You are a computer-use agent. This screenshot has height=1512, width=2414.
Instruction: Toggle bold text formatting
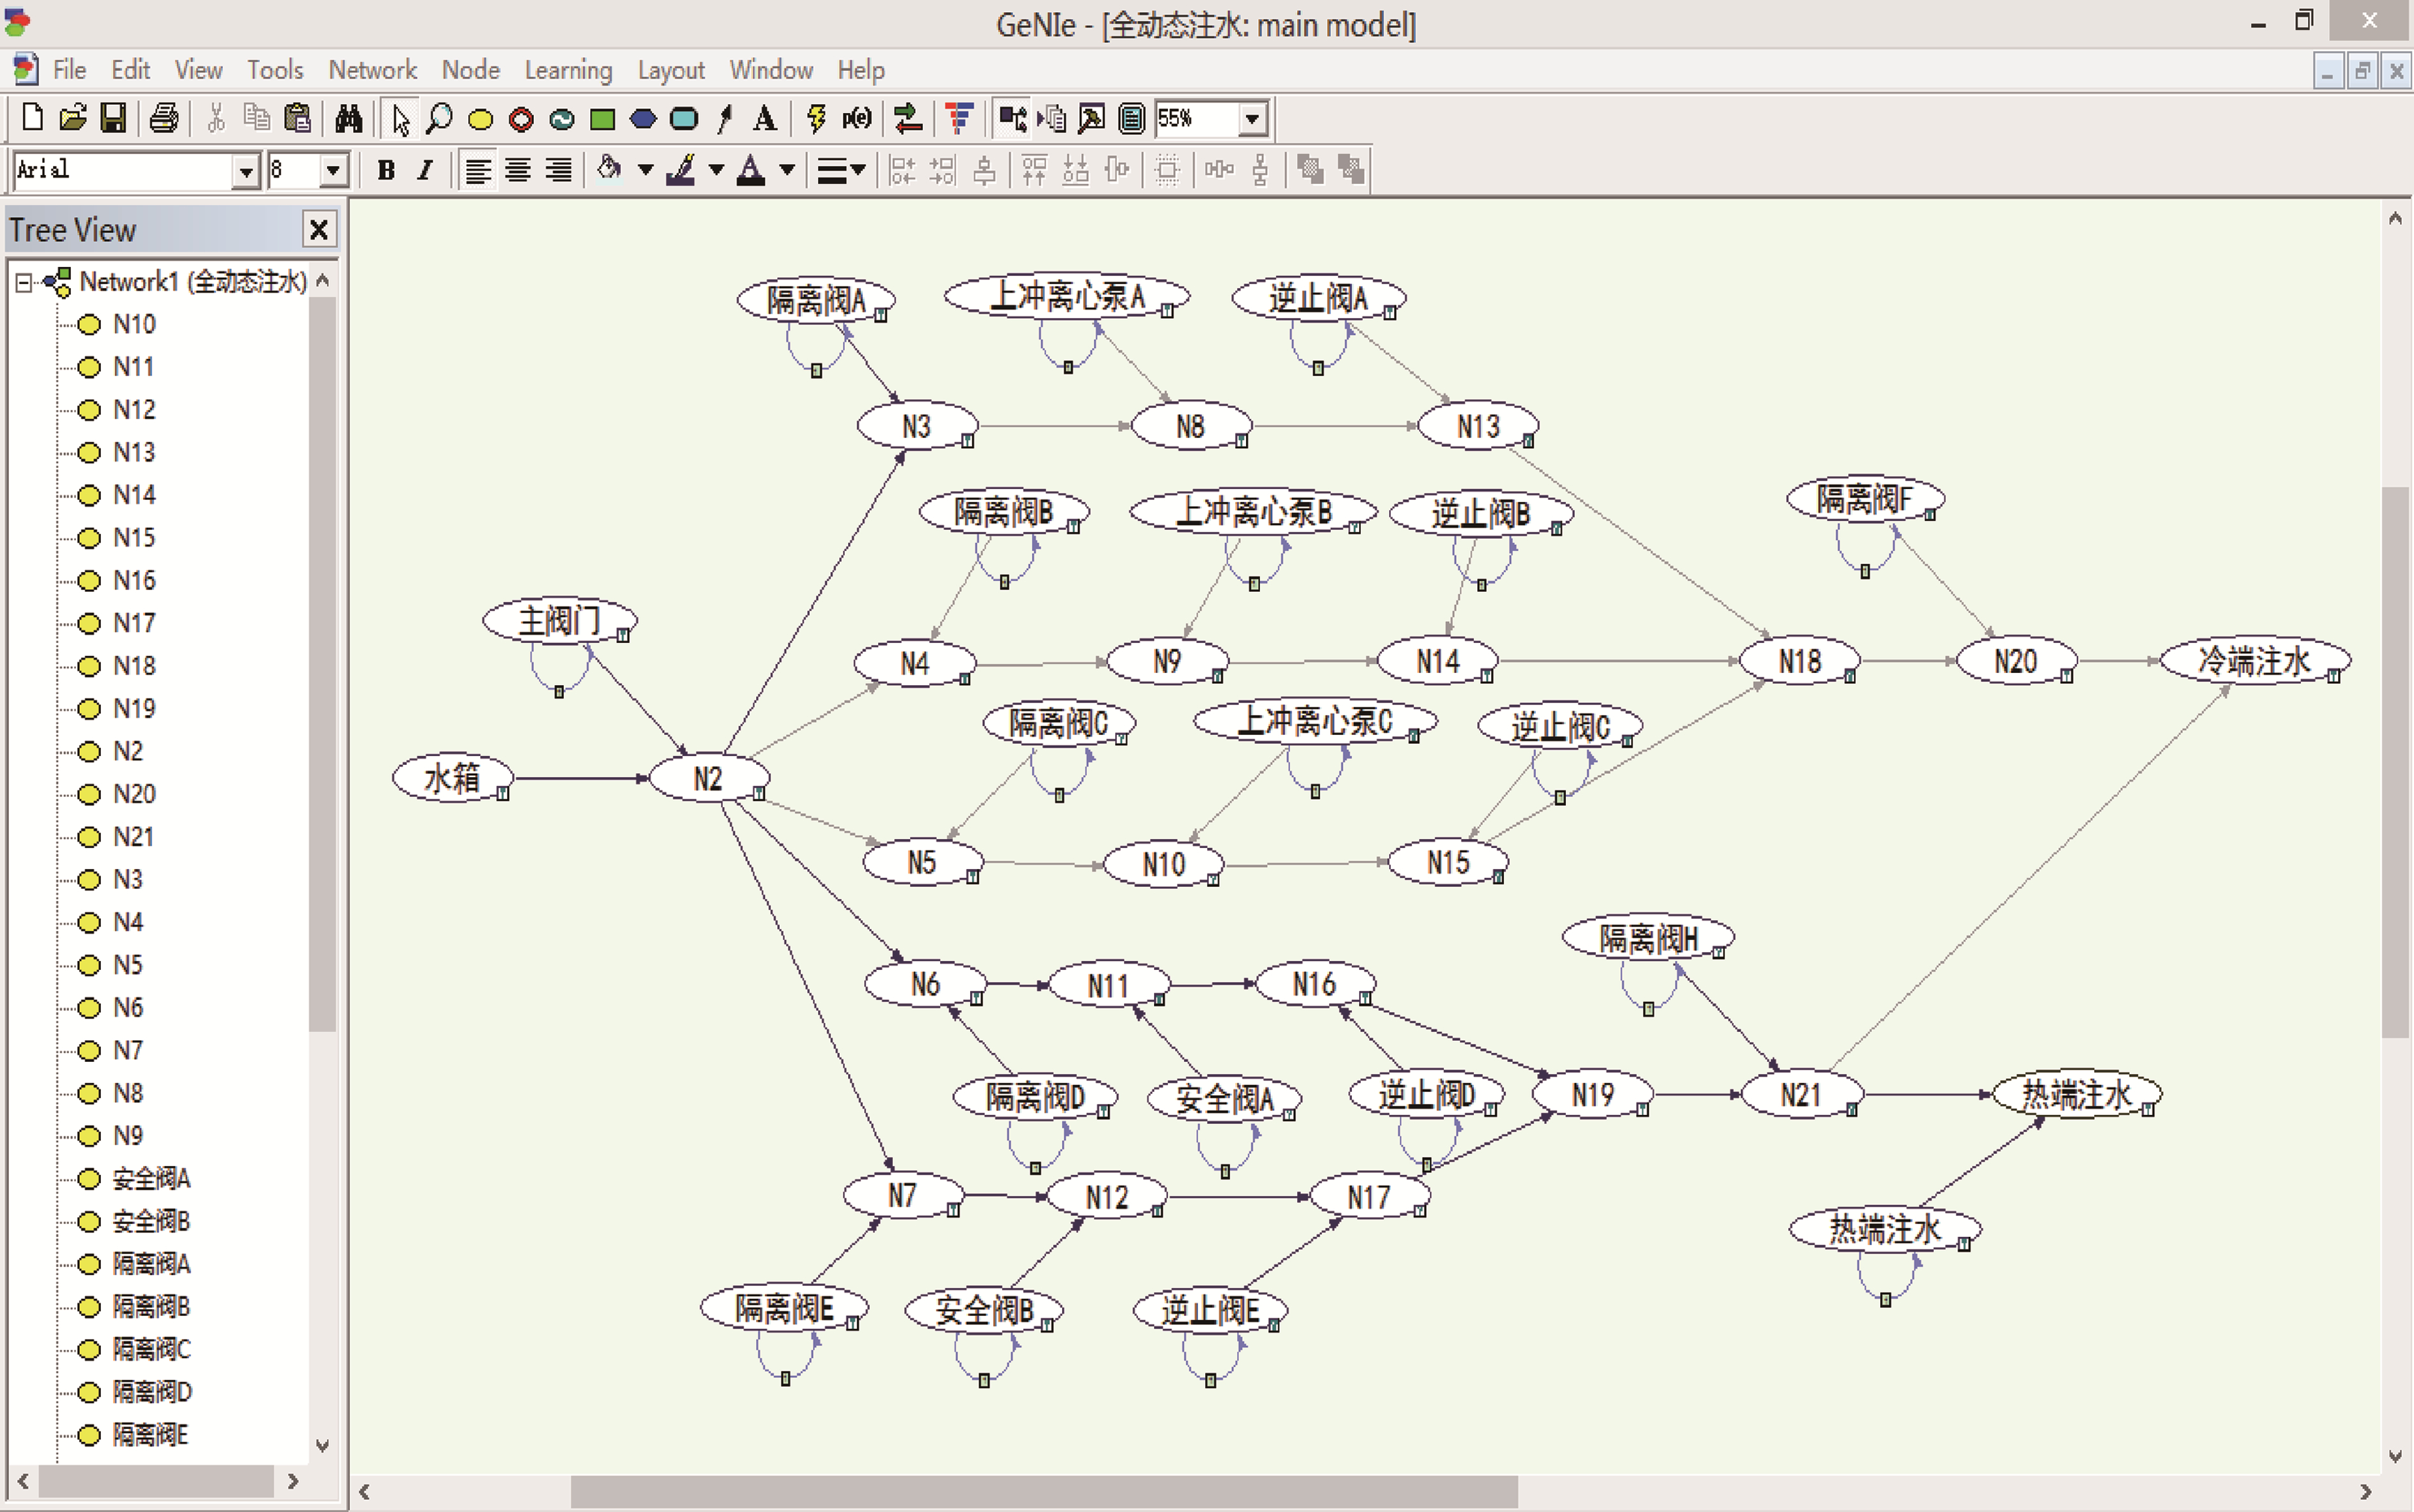tap(386, 171)
